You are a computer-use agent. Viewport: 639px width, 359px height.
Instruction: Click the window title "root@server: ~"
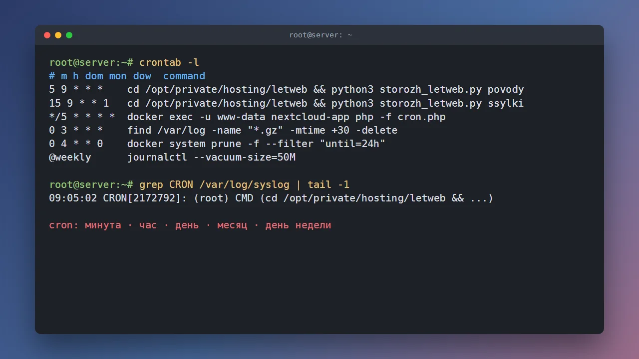[320, 35]
